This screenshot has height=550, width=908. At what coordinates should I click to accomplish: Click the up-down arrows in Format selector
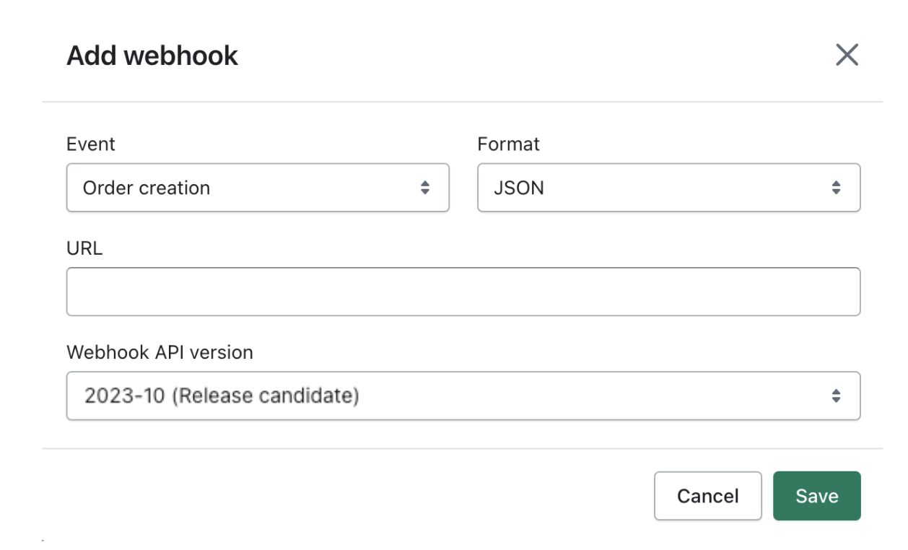pos(836,188)
